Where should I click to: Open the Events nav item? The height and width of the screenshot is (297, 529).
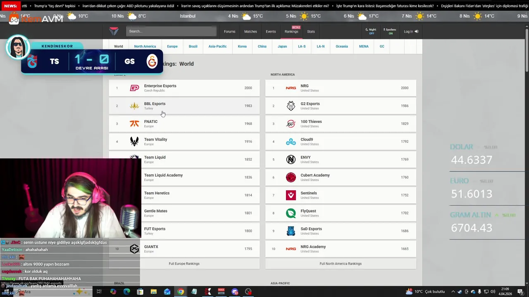(x=271, y=31)
